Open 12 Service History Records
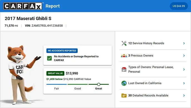This screenshot has height=108, width=191. click(153, 43)
